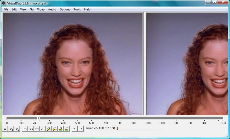This screenshot has height=139, width=230.
Task: Minimize the VirtualDub window
Action: click(208, 2)
